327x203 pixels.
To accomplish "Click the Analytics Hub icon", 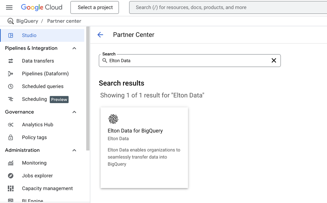I will (x=11, y=125).
